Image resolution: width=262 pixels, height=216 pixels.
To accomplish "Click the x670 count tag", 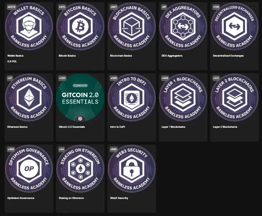I will click(x=62, y=7).
